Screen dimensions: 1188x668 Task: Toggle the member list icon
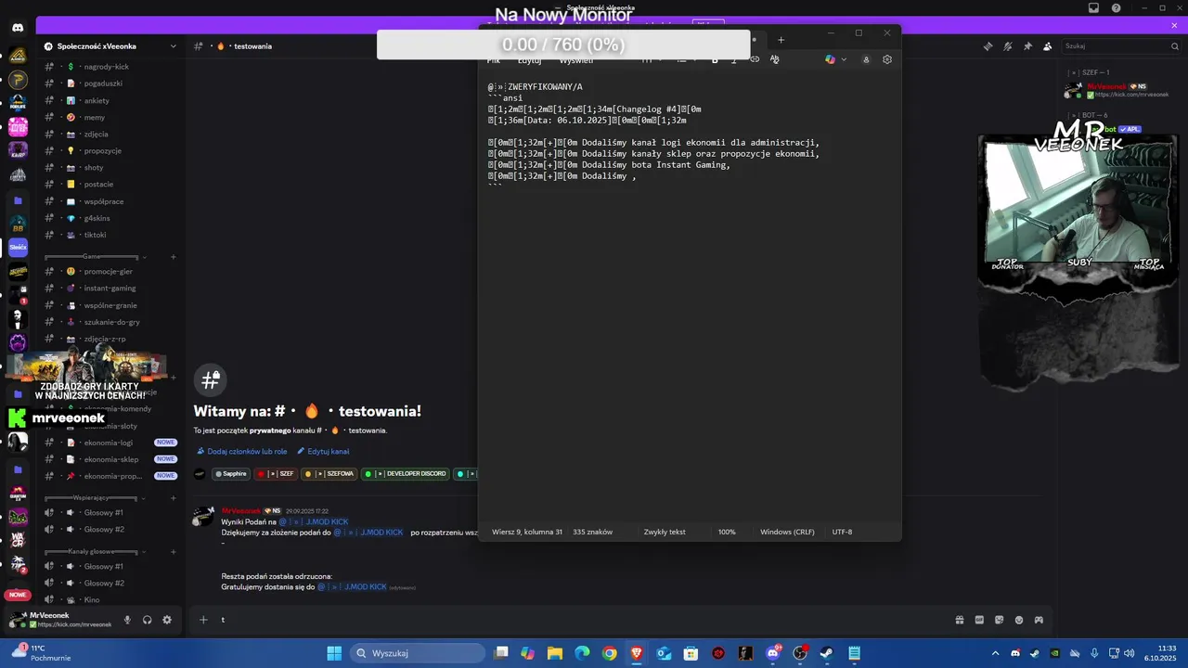point(1048,46)
